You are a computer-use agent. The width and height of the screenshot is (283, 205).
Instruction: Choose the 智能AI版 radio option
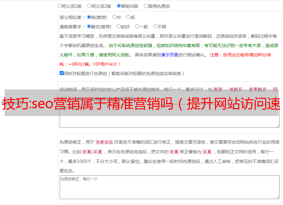click(119, 6)
